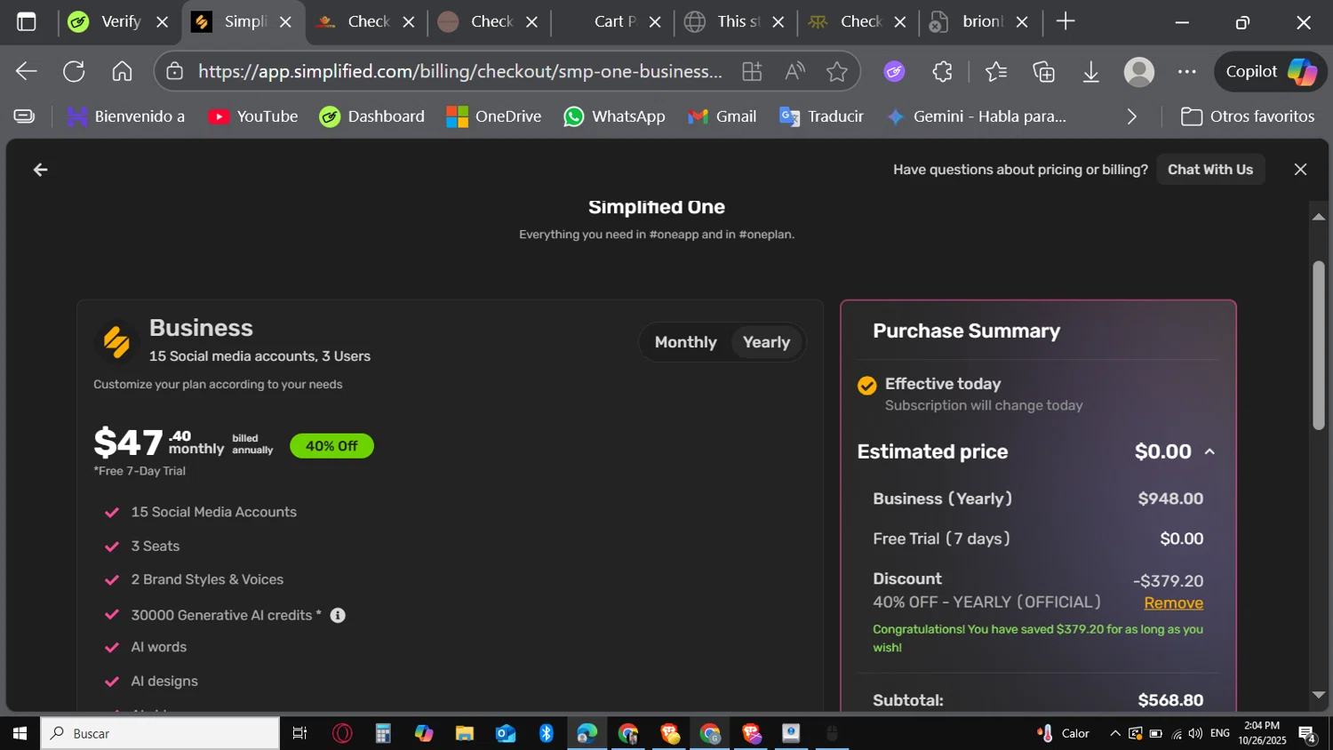Open notification center icon
Screen dimensions: 1333x750
pos(1307,733)
